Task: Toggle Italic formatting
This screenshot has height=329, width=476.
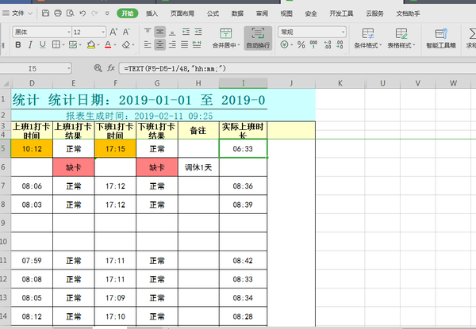Action: coord(30,45)
